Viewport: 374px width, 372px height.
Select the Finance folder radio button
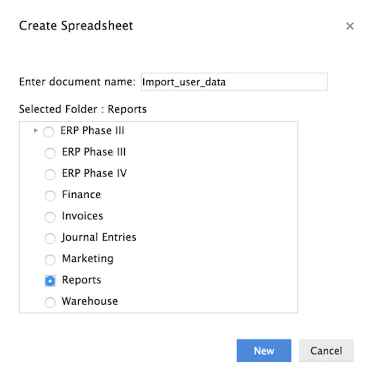tap(50, 196)
